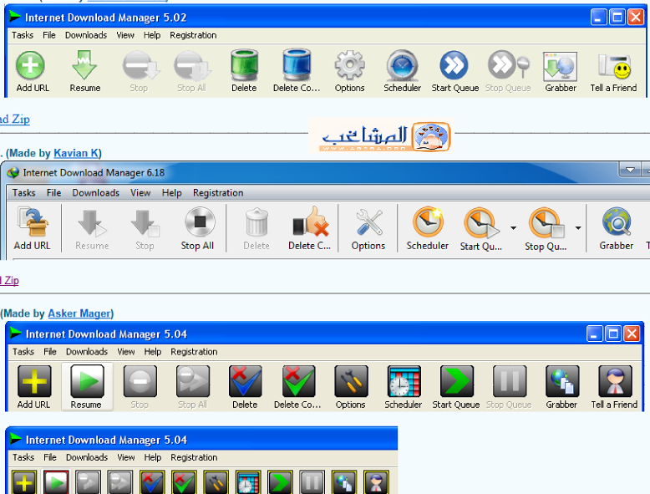Click the Stop All icon in labeled IDM 5.04
The width and height of the screenshot is (650, 494).
[x=193, y=381]
